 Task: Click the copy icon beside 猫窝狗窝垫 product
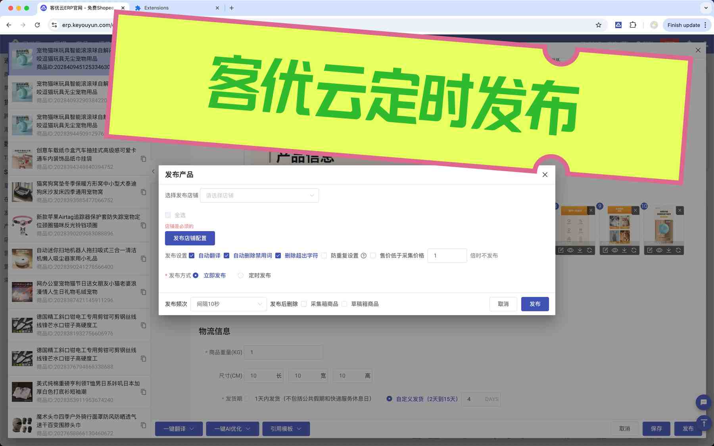pos(144,192)
